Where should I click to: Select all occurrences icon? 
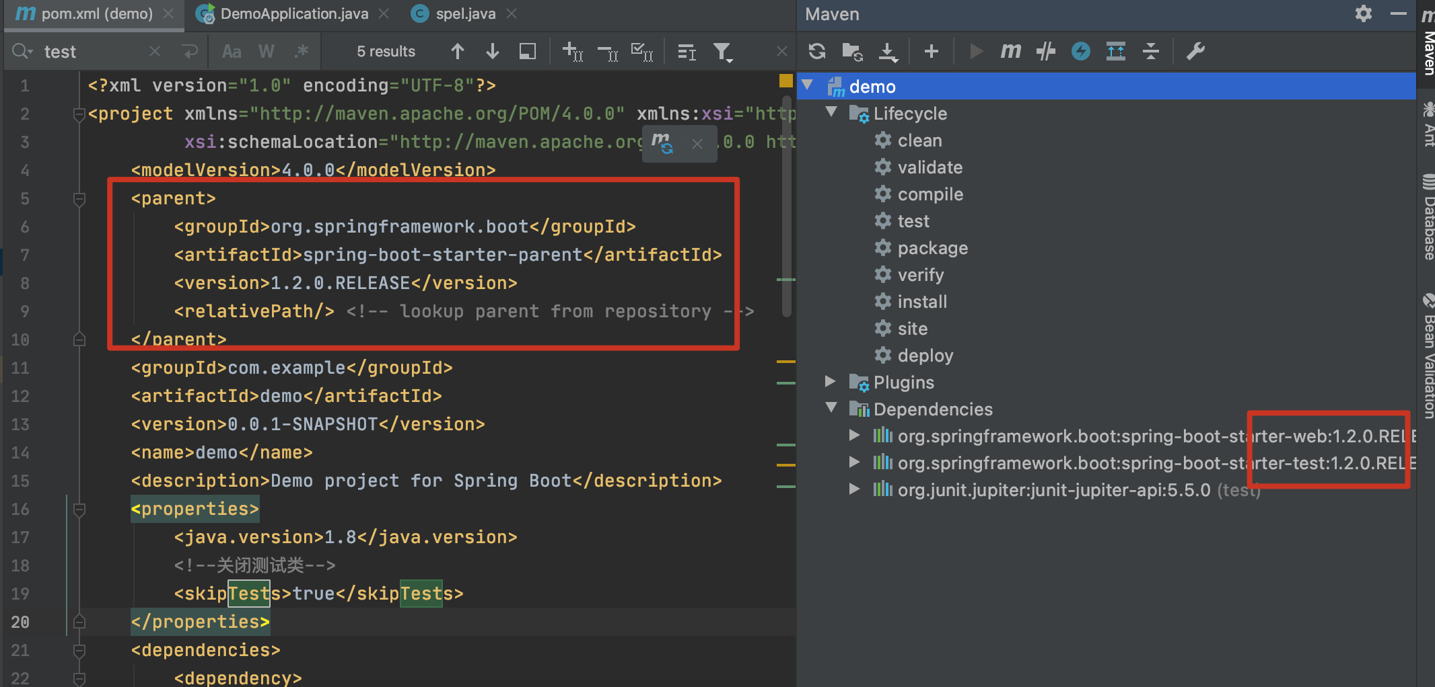pos(642,52)
